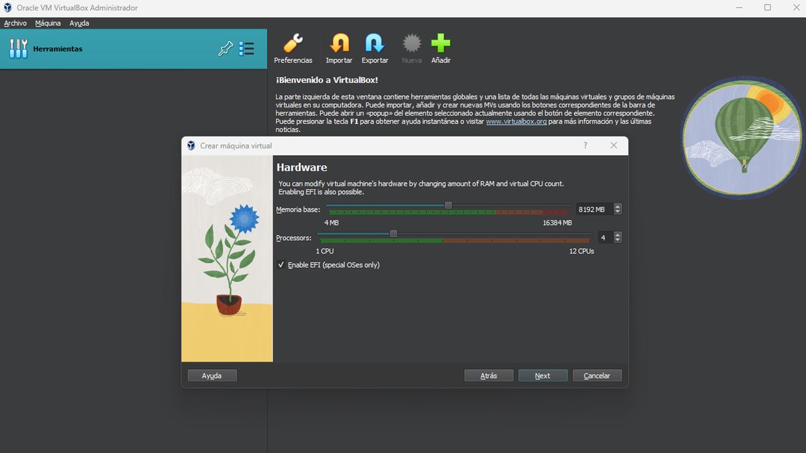This screenshot has width=806, height=453.
Task: Open VirtualBox Preferencias from the toolbar
Action: coord(293,47)
